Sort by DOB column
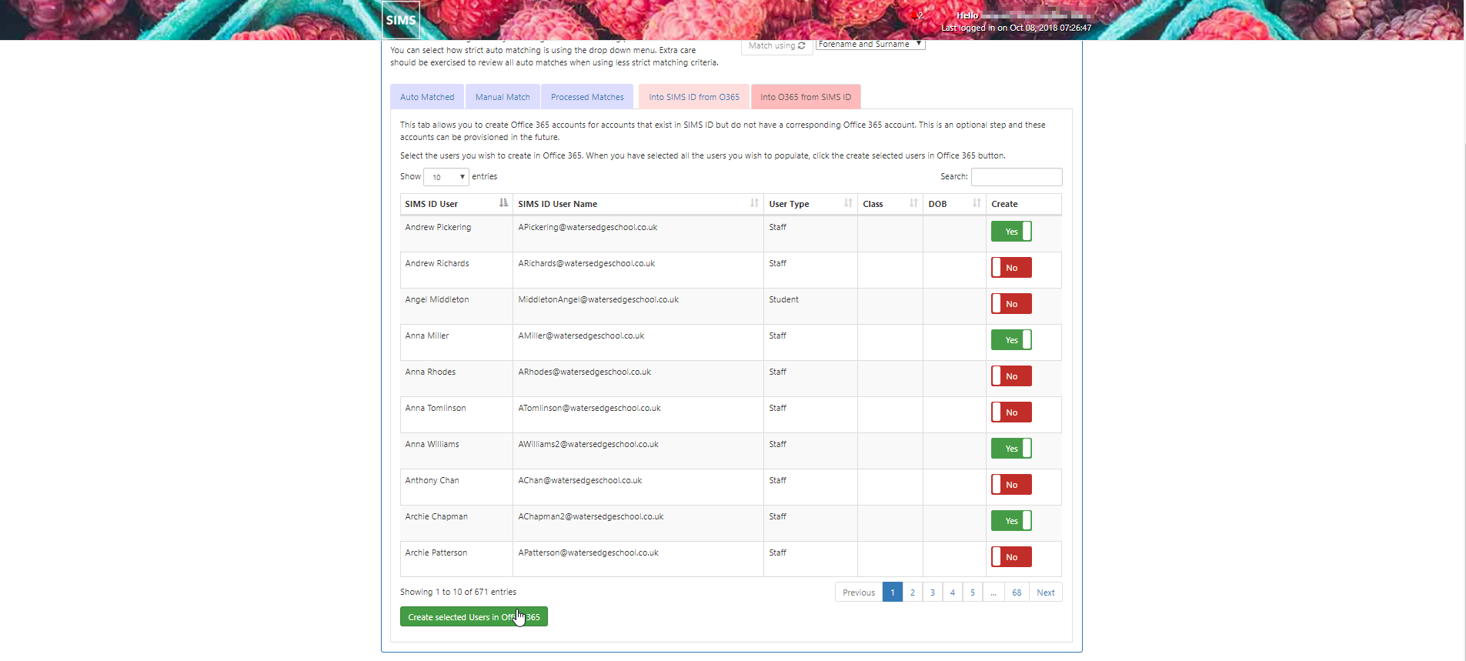1466x661 pixels. coord(954,204)
